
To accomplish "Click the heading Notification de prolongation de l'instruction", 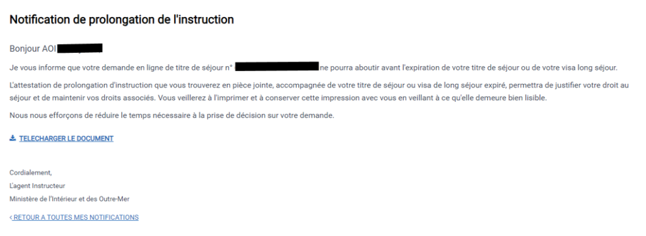I will pos(122,20).
